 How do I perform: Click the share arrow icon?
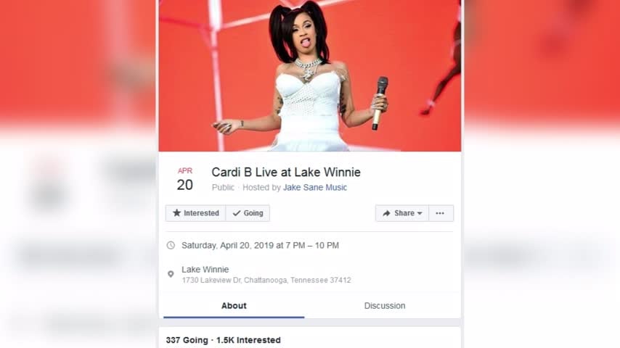point(386,213)
